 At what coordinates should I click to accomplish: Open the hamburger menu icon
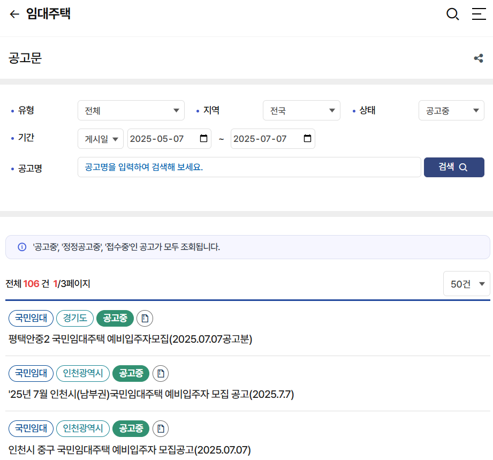[x=479, y=14]
